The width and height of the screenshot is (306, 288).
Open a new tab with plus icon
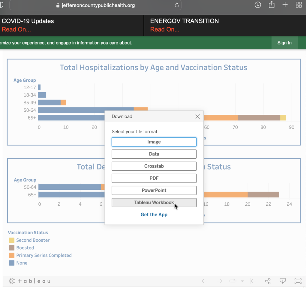285,5
